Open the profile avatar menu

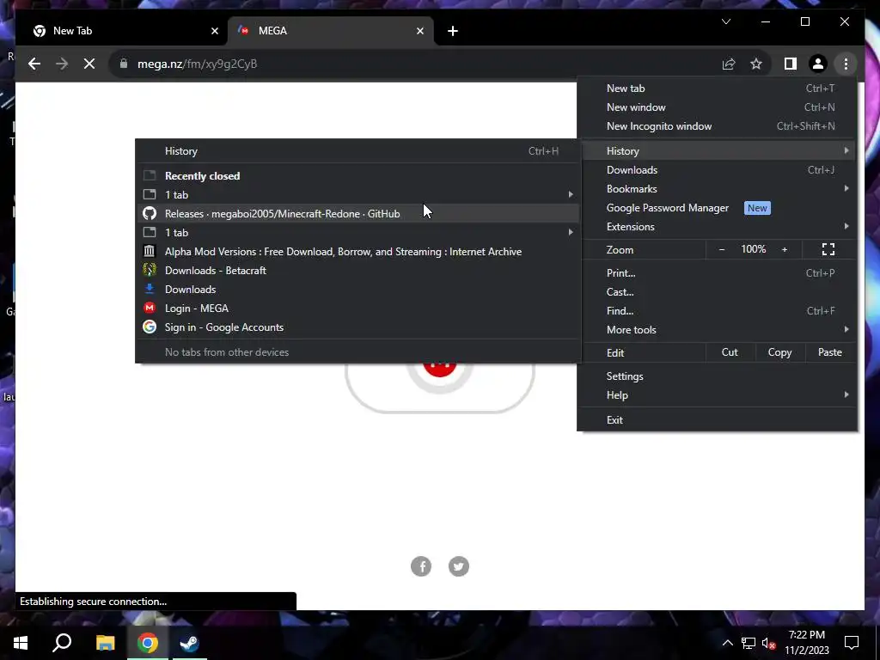(x=818, y=64)
